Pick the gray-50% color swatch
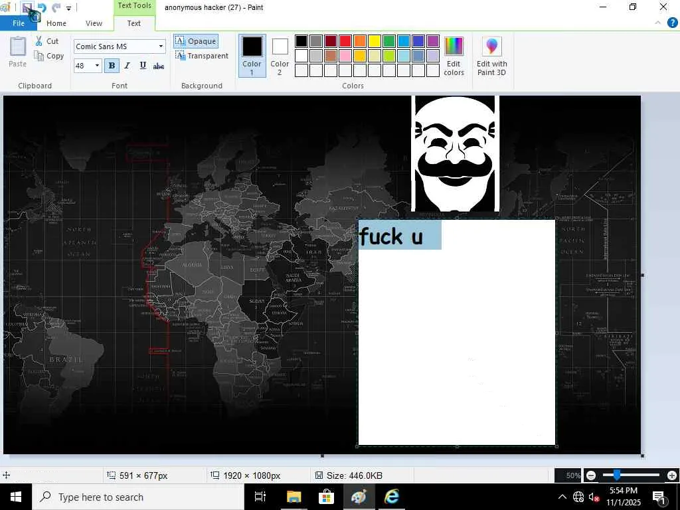Viewport: 680px width, 510px height. pos(315,41)
